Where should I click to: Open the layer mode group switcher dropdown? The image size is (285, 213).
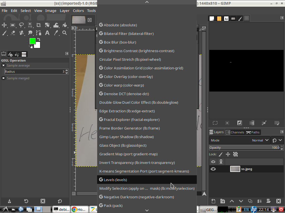click(277, 140)
